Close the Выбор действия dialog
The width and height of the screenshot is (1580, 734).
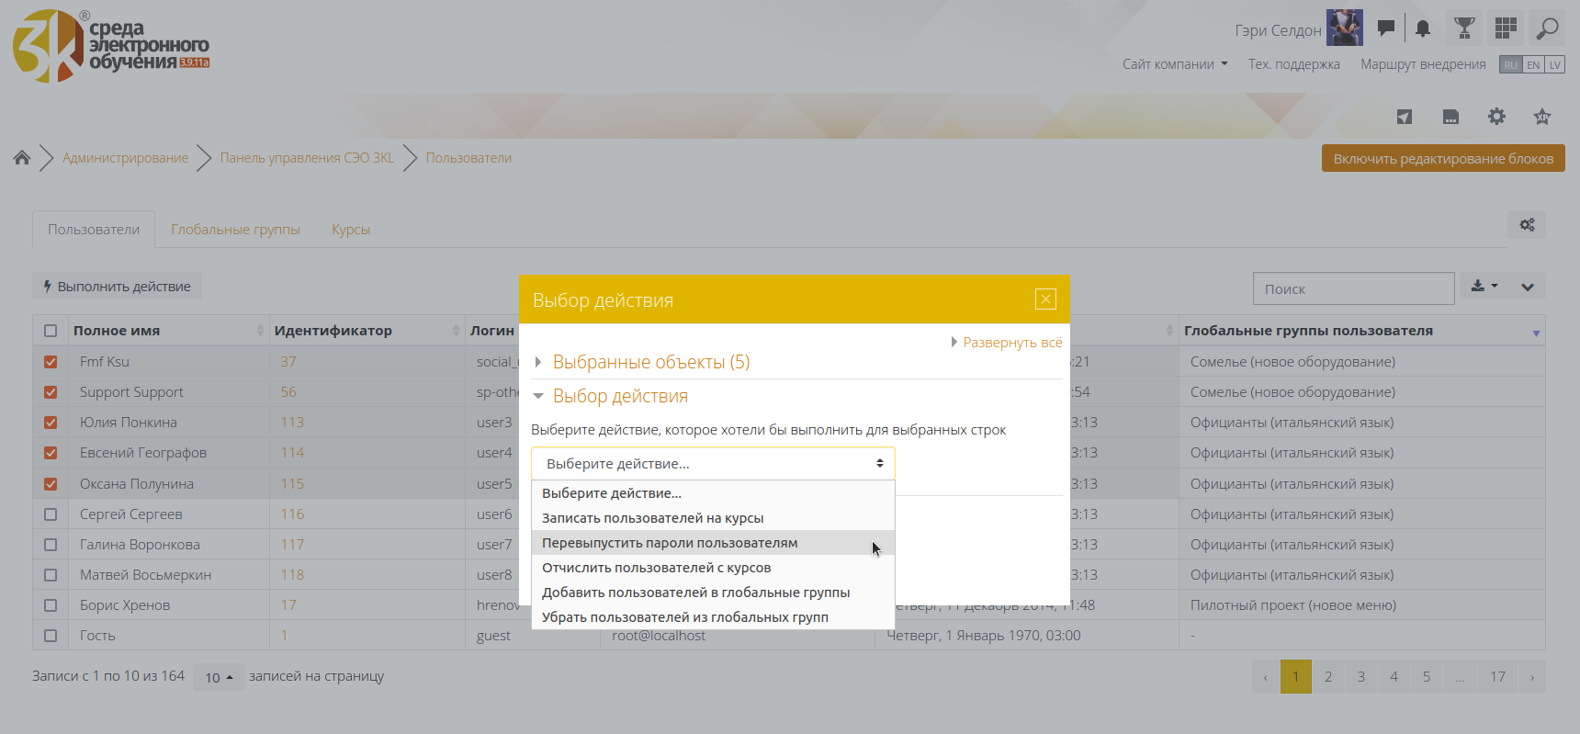pos(1045,299)
